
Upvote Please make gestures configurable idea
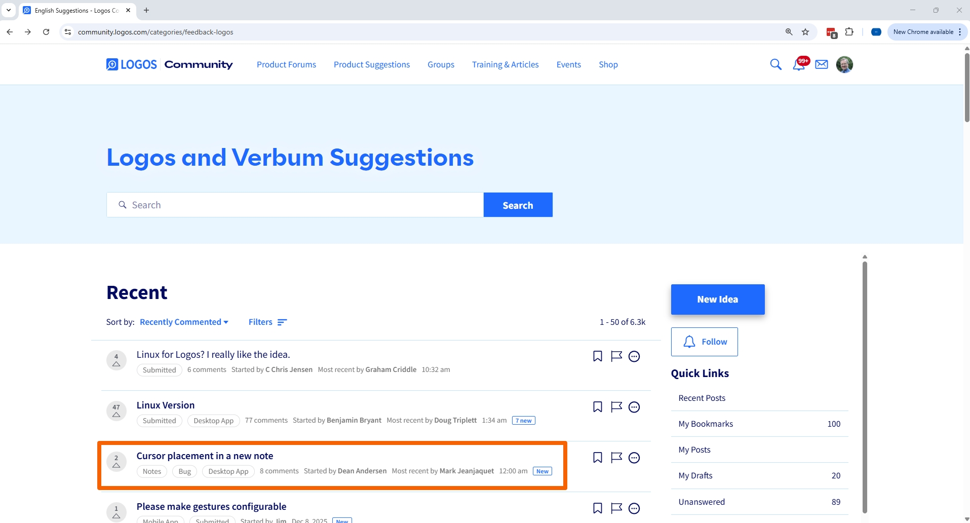(x=117, y=512)
